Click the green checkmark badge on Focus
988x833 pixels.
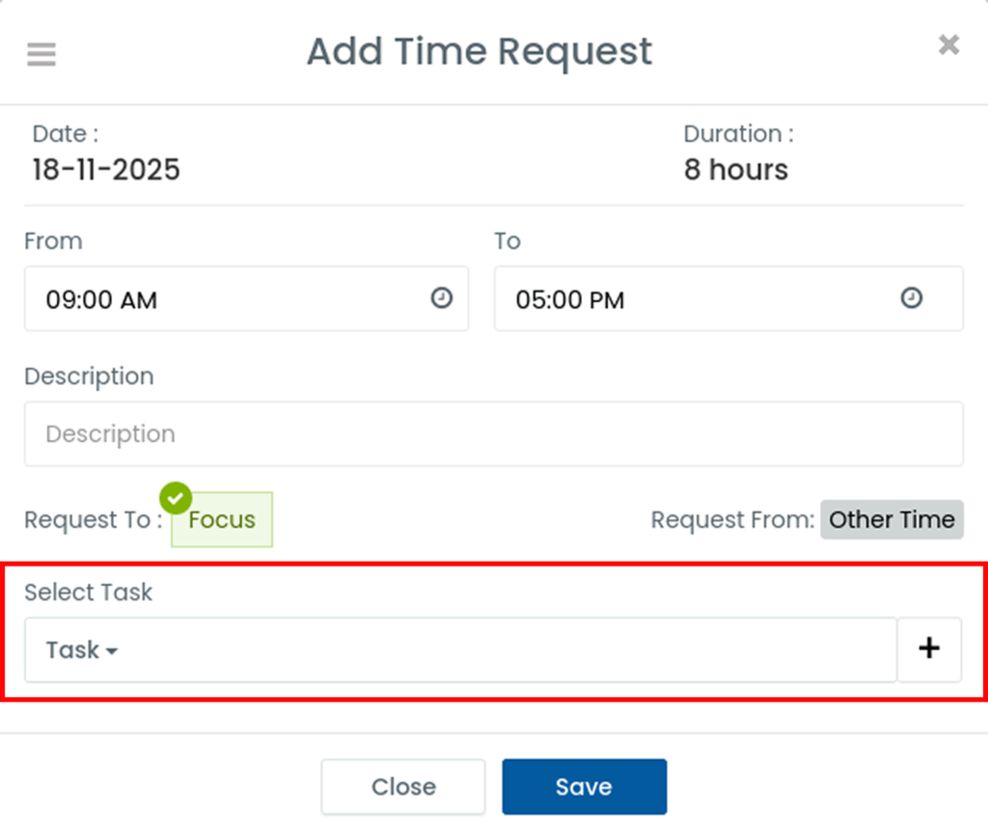pos(176,499)
